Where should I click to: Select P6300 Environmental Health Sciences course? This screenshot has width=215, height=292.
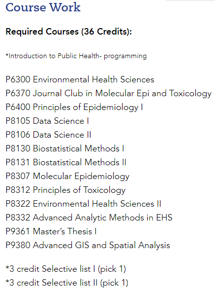80,79
